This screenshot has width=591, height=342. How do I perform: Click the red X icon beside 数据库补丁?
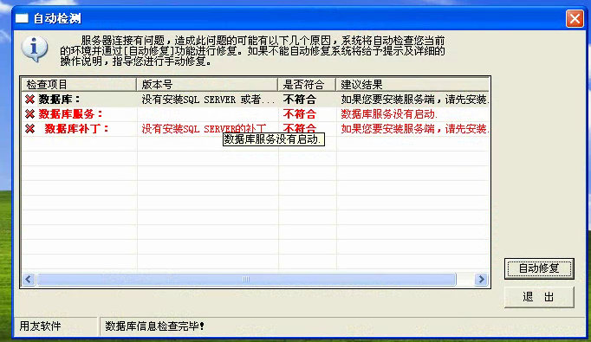29,129
